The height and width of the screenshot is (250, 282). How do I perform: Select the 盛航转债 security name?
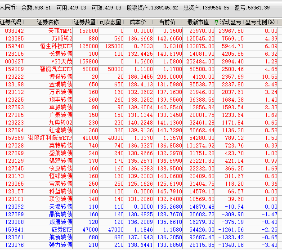click(61, 153)
